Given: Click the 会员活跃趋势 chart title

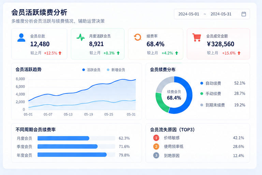Looking at the screenshot, I should click(28, 69).
